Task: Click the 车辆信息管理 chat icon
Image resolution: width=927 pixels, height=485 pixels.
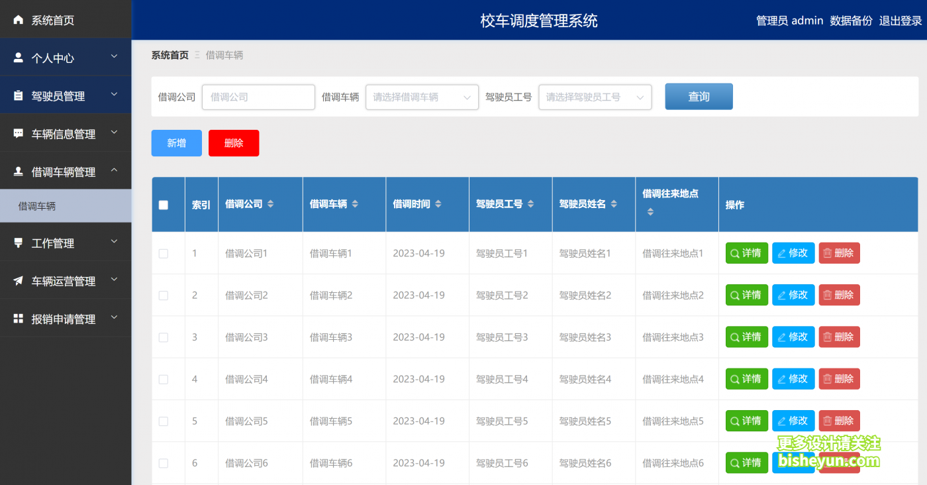Action: pyautogui.click(x=18, y=133)
